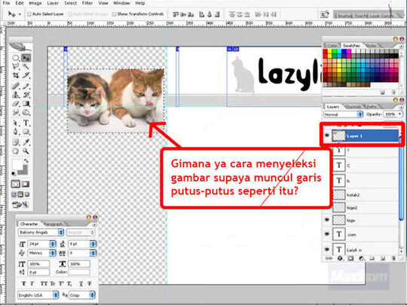The height and width of the screenshot is (305, 407).
Task: Select the Rectangle shape tool
Action: pyautogui.click(x=26, y=132)
